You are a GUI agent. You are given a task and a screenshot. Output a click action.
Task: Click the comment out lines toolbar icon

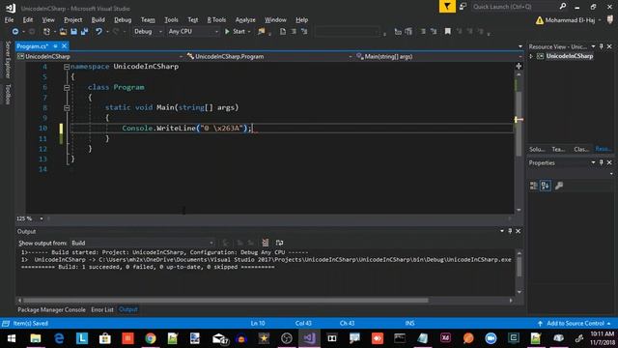423,31
